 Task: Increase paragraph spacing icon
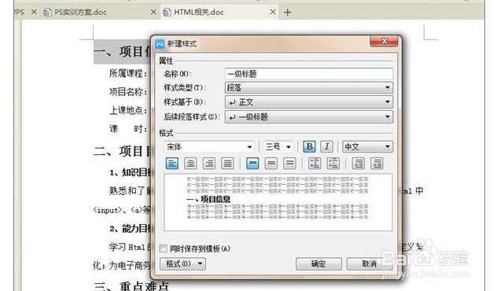[315, 164]
